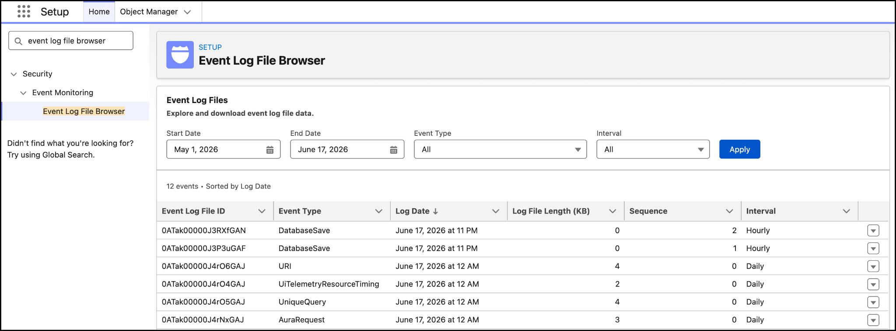Collapse the Event Monitoring tree node
Image resolution: width=896 pixels, height=331 pixels.
click(23, 93)
